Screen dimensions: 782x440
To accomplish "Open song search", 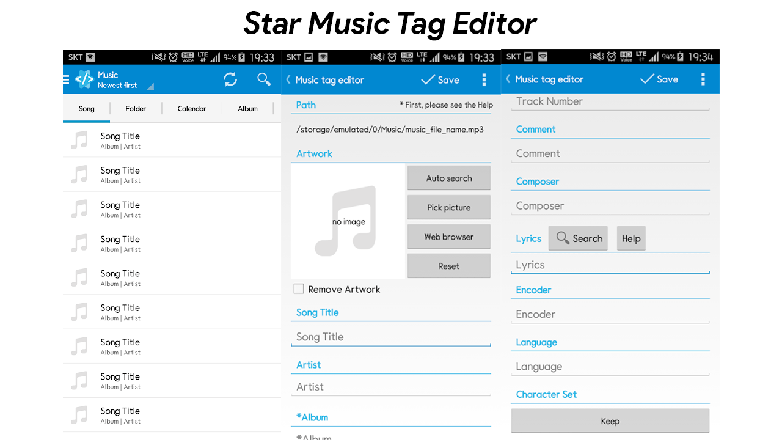I will 263,79.
